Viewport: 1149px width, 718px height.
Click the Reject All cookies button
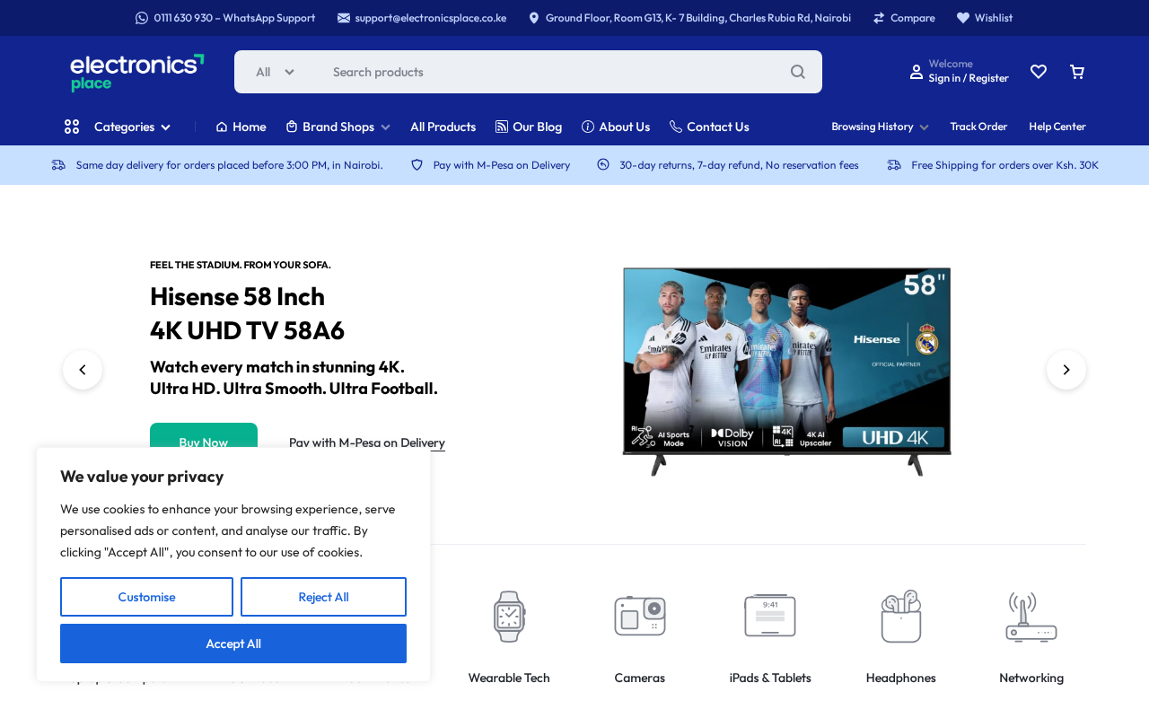click(x=323, y=597)
